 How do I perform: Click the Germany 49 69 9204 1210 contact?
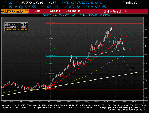pos(102,105)
